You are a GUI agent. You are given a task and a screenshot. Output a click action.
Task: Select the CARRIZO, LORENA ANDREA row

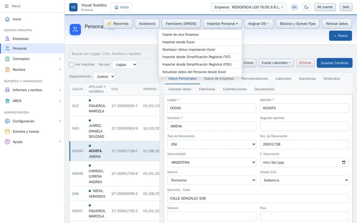tap(115, 174)
